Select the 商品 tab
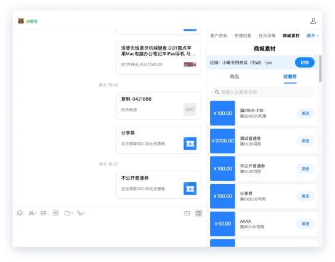 235,77
